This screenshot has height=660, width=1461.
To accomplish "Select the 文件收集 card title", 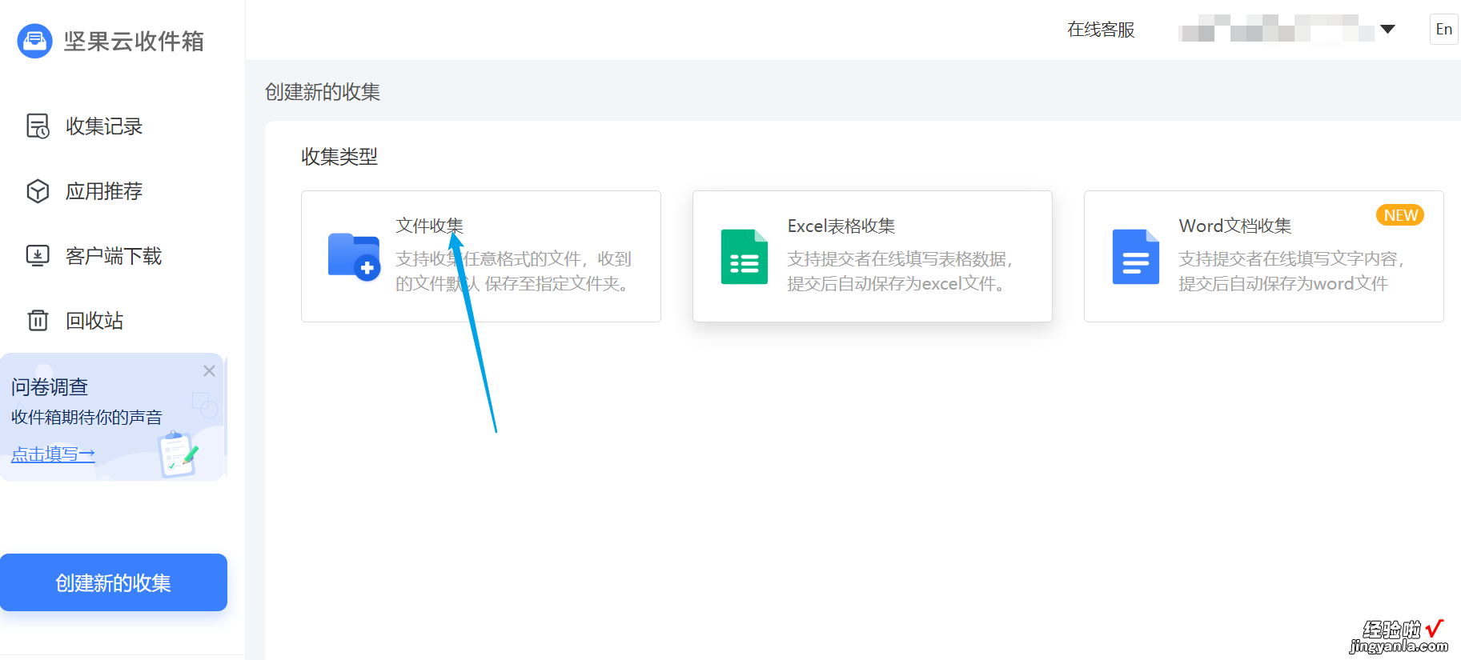I will tap(429, 226).
